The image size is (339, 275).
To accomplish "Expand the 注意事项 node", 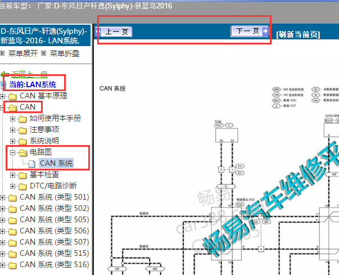I will [x=12, y=130].
